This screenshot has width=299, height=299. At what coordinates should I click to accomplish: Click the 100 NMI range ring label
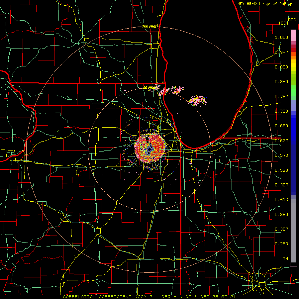[x=149, y=26]
